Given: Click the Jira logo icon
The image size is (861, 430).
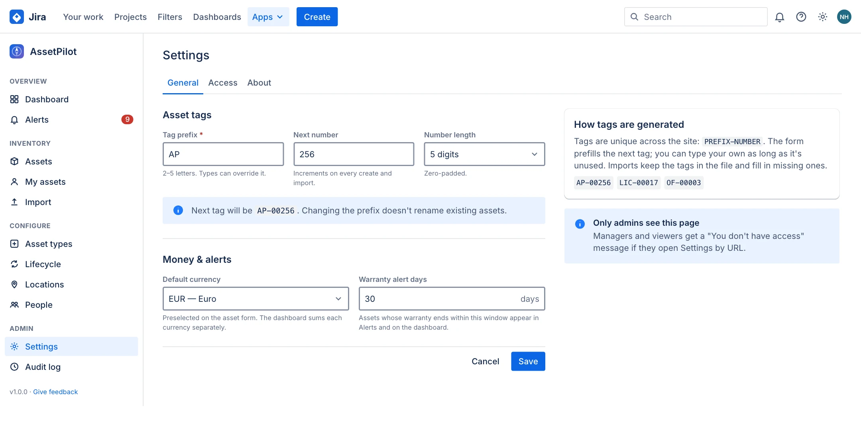Looking at the screenshot, I should [17, 17].
